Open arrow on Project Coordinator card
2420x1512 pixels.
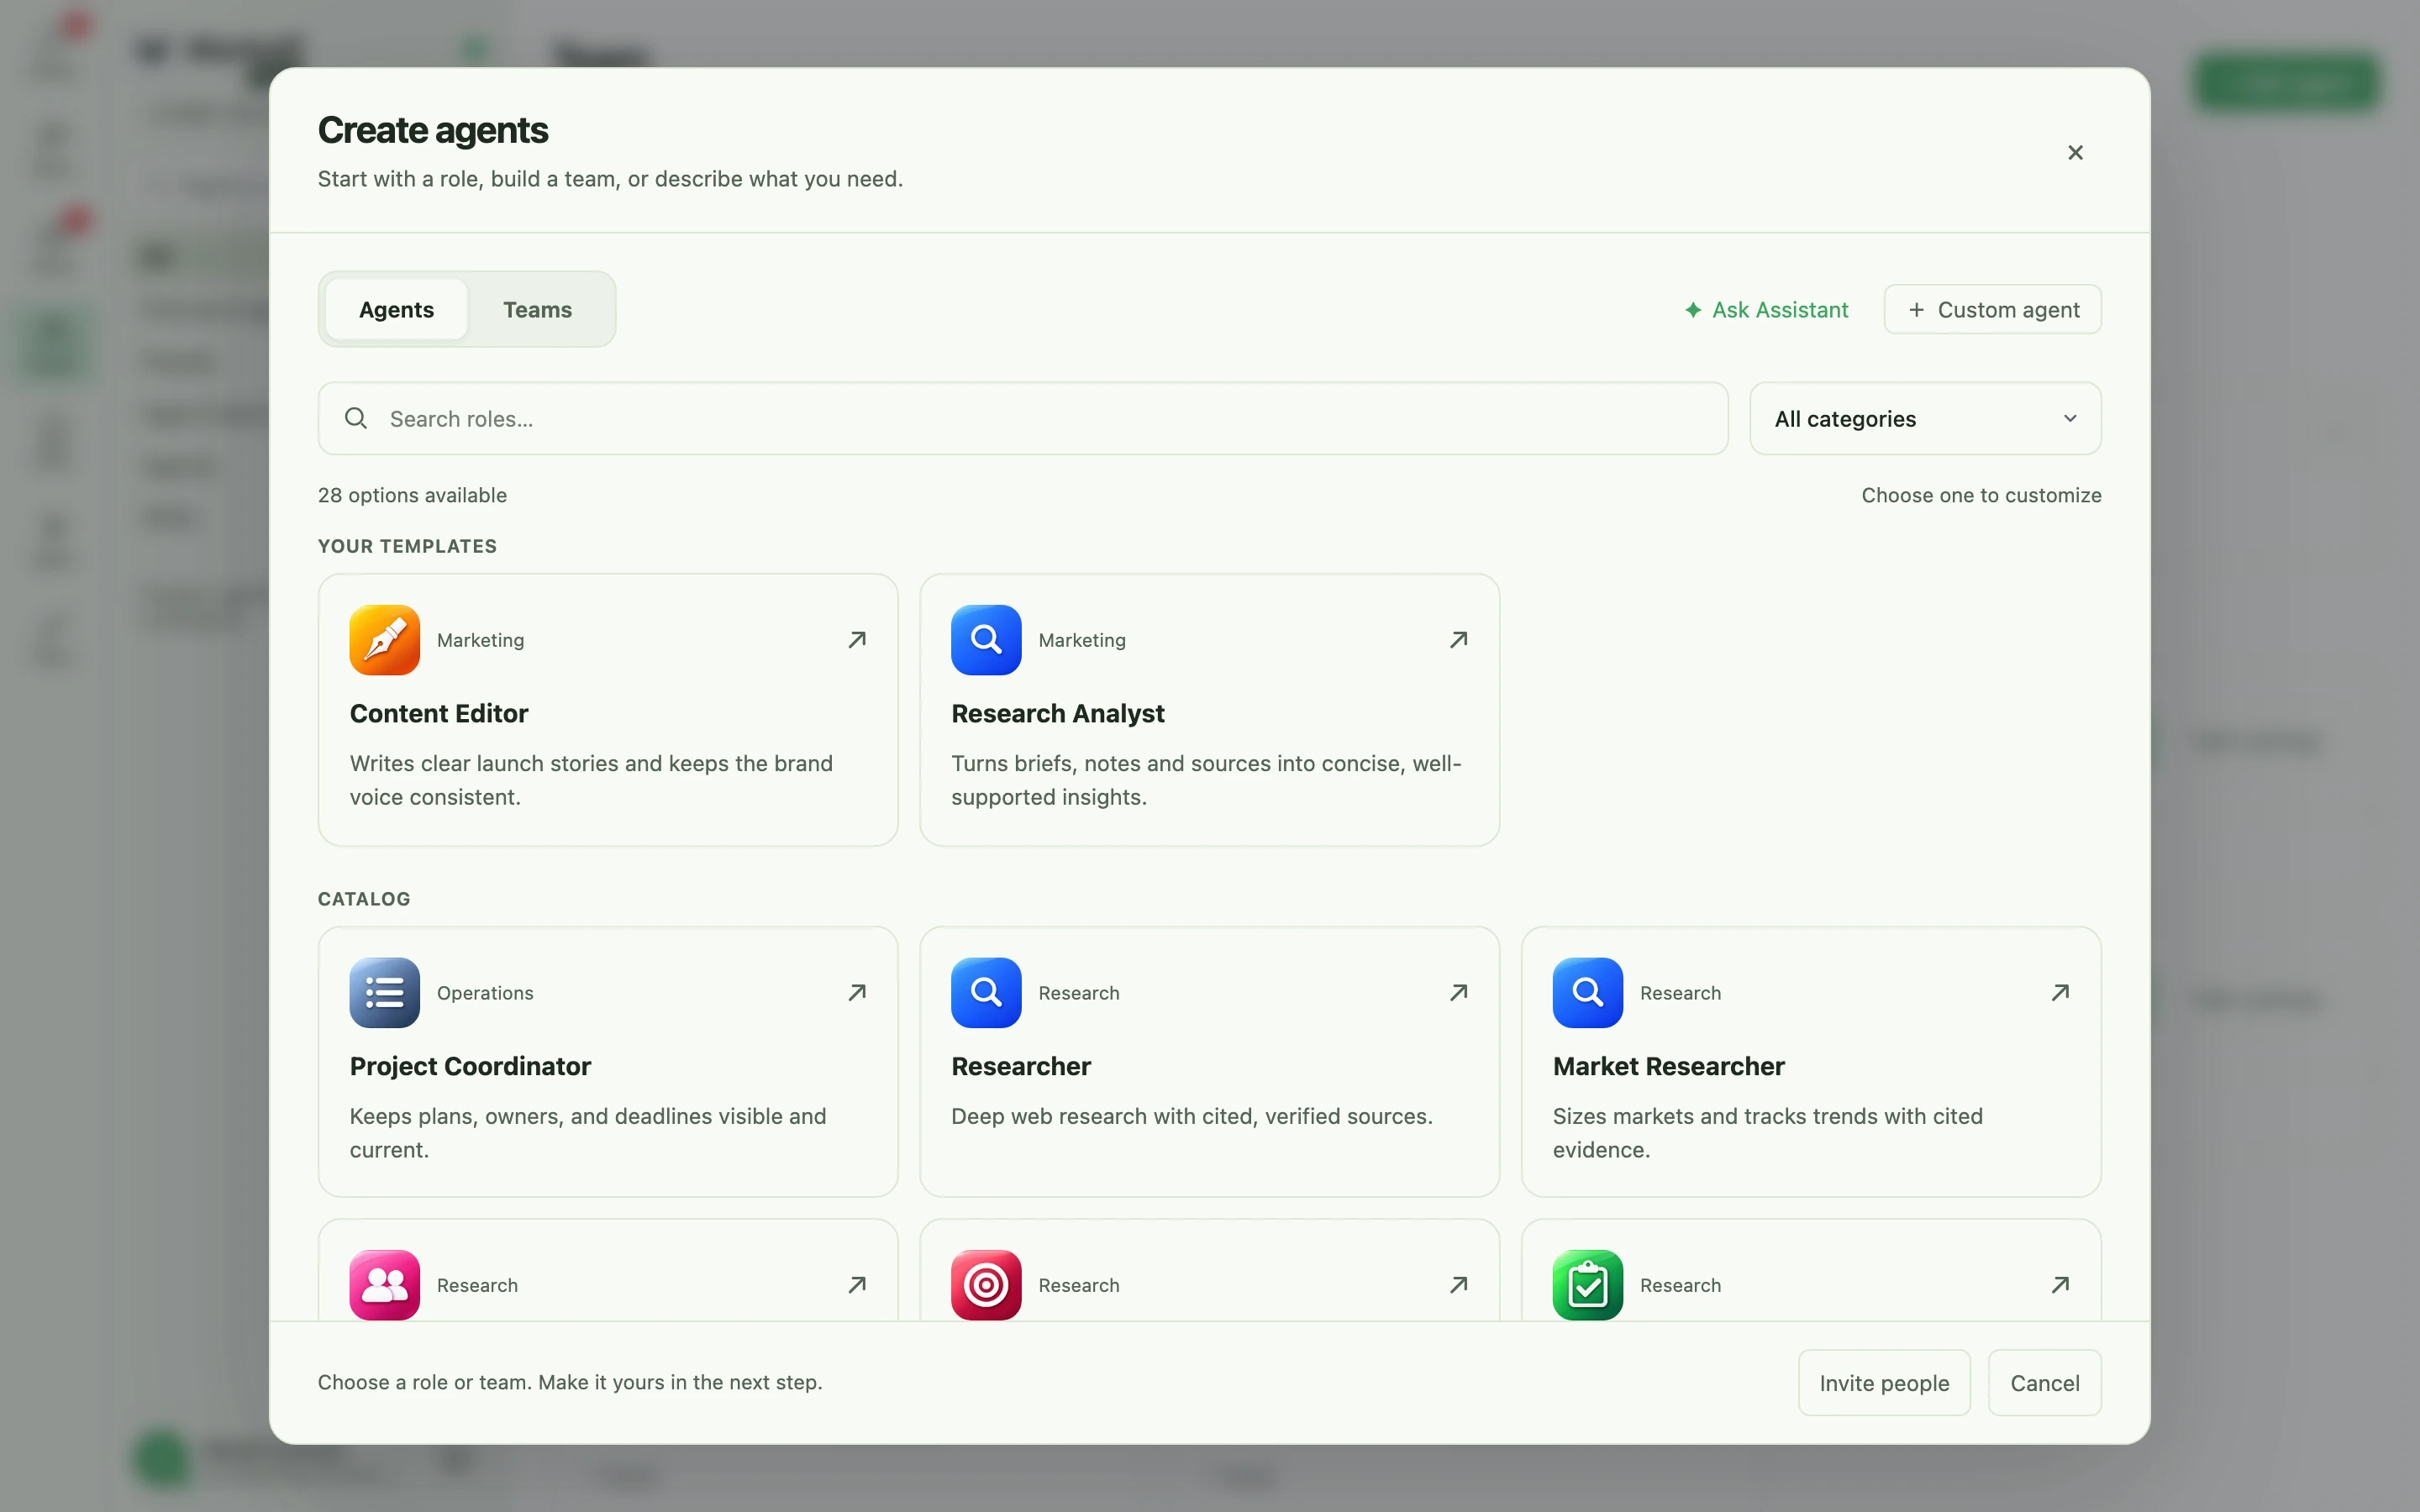click(857, 993)
